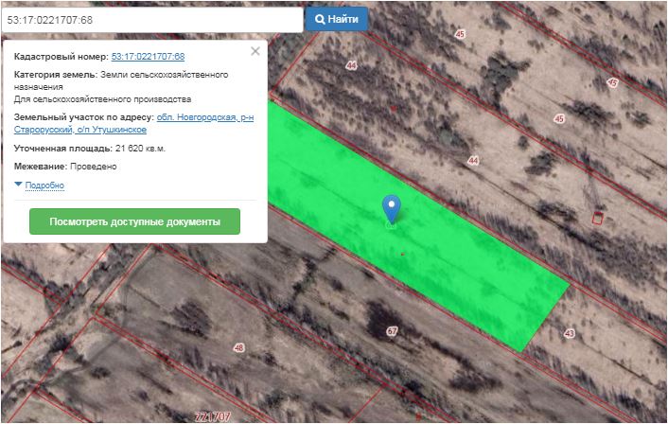Expand the Подробно details section
The image size is (668, 424).
(x=44, y=185)
